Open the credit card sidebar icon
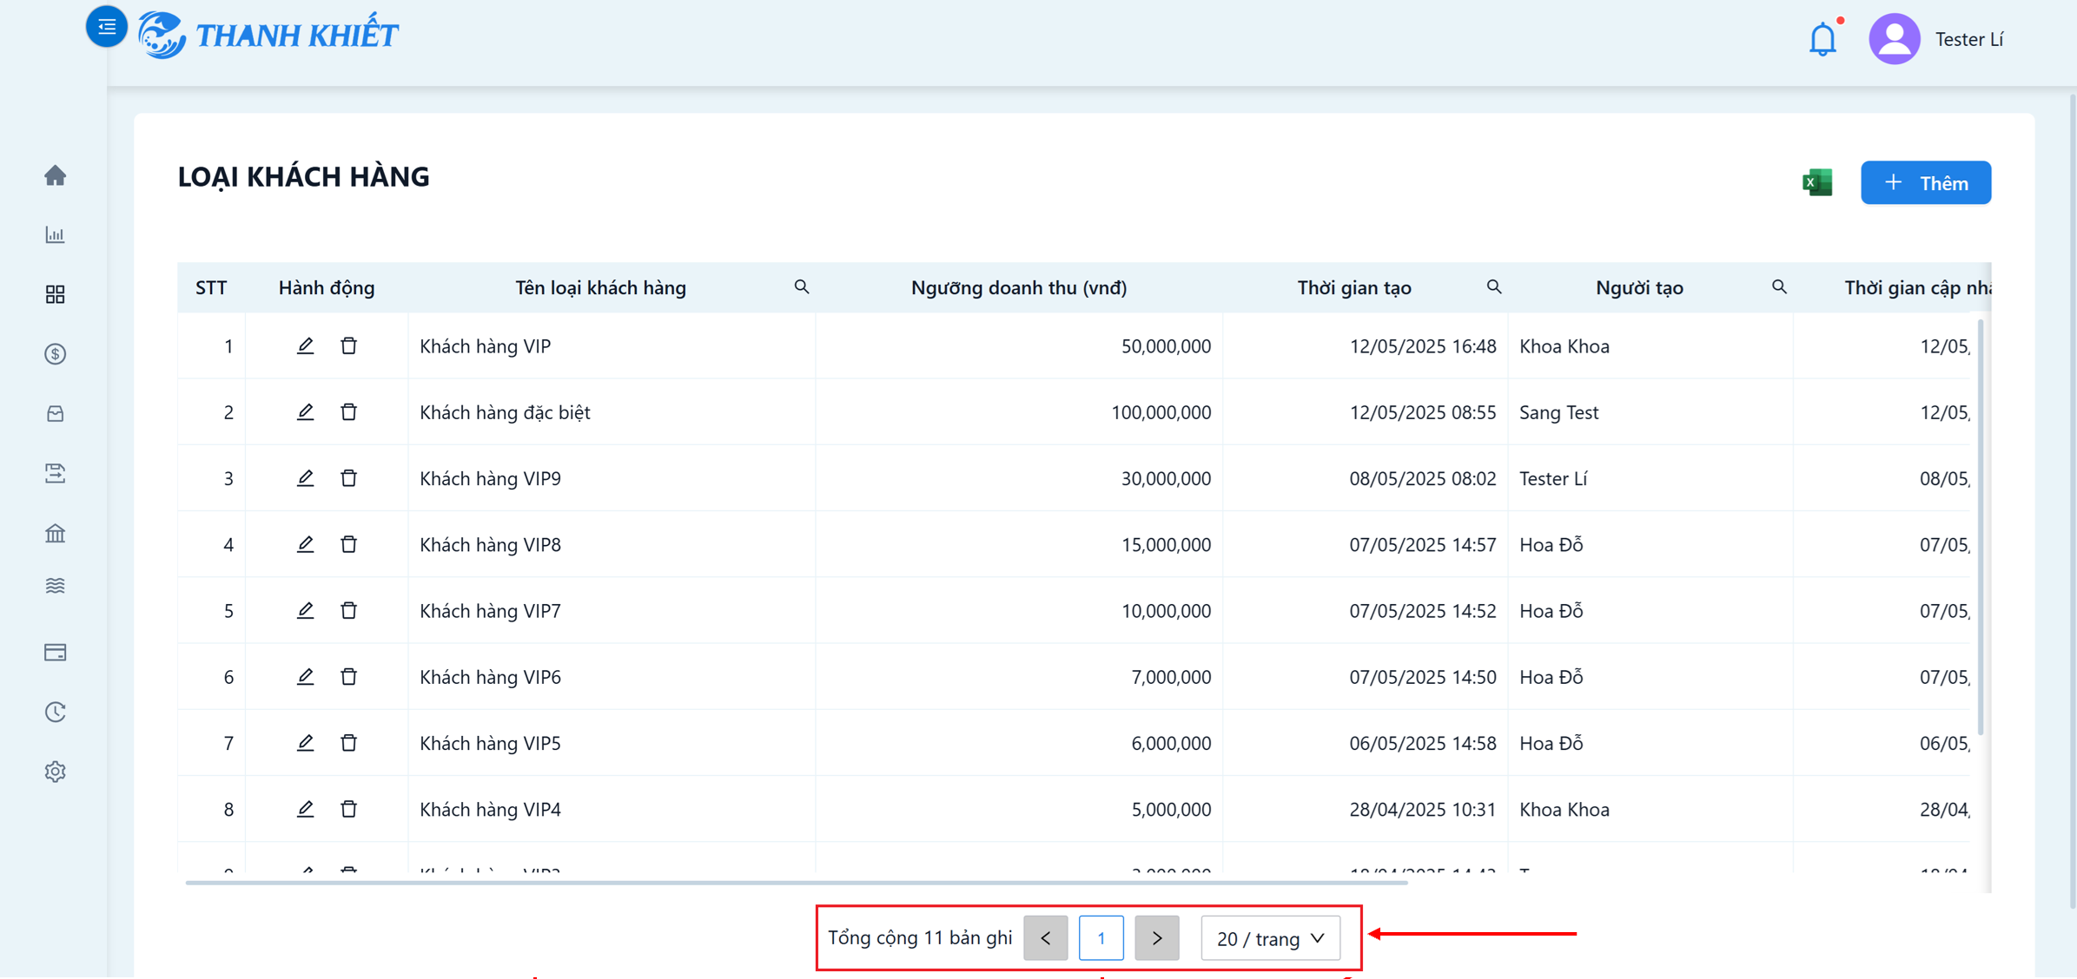This screenshot has width=2077, height=979. [x=56, y=653]
